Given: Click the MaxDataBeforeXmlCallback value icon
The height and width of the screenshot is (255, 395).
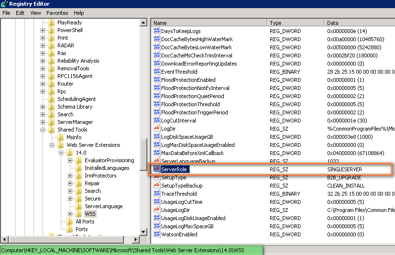Looking at the screenshot, I should [157, 153].
